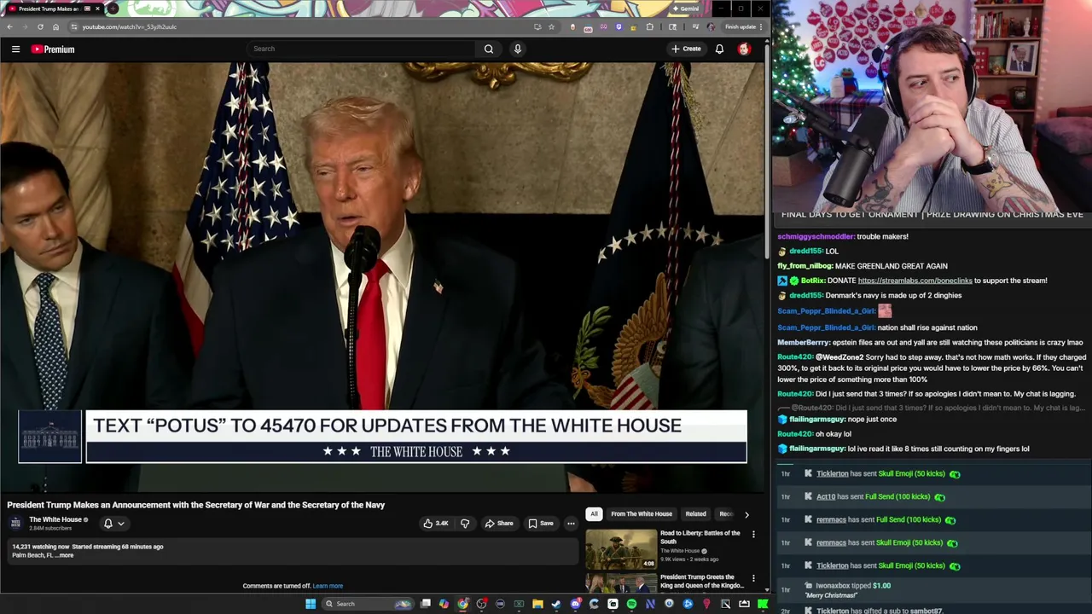Screen dimensions: 1092x614
Task: Open Spotify from the taskbar
Action: pos(631,604)
